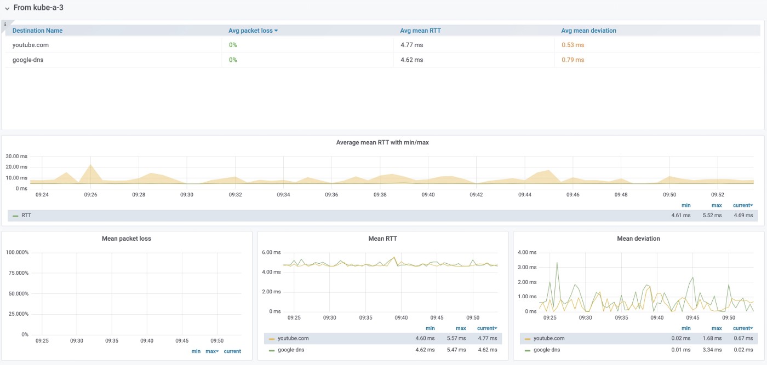
Task: Click the info corner icon on table panel
Action: click(x=5, y=24)
